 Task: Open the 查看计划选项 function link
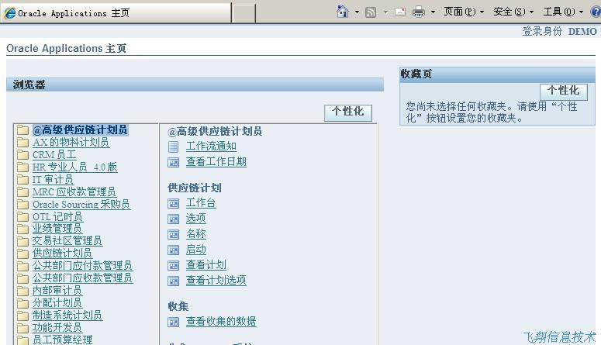tap(216, 280)
